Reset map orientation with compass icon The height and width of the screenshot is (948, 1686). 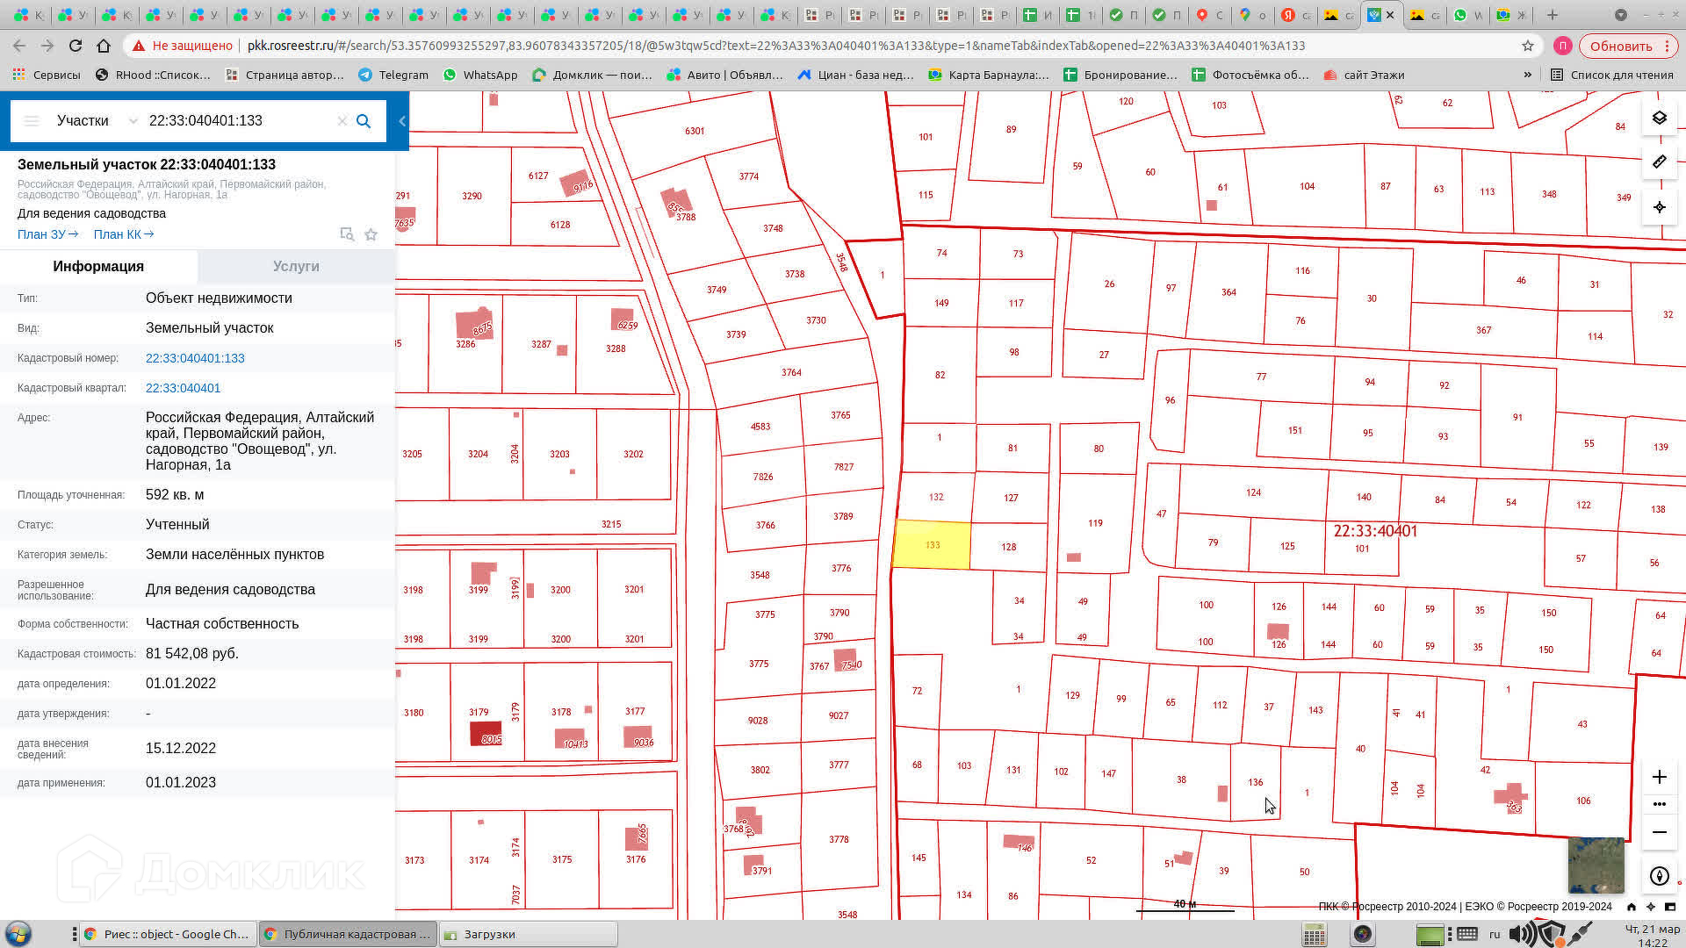[1659, 876]
